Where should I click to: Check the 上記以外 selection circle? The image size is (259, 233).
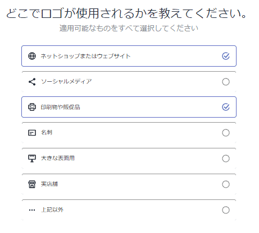pos(226,210)
